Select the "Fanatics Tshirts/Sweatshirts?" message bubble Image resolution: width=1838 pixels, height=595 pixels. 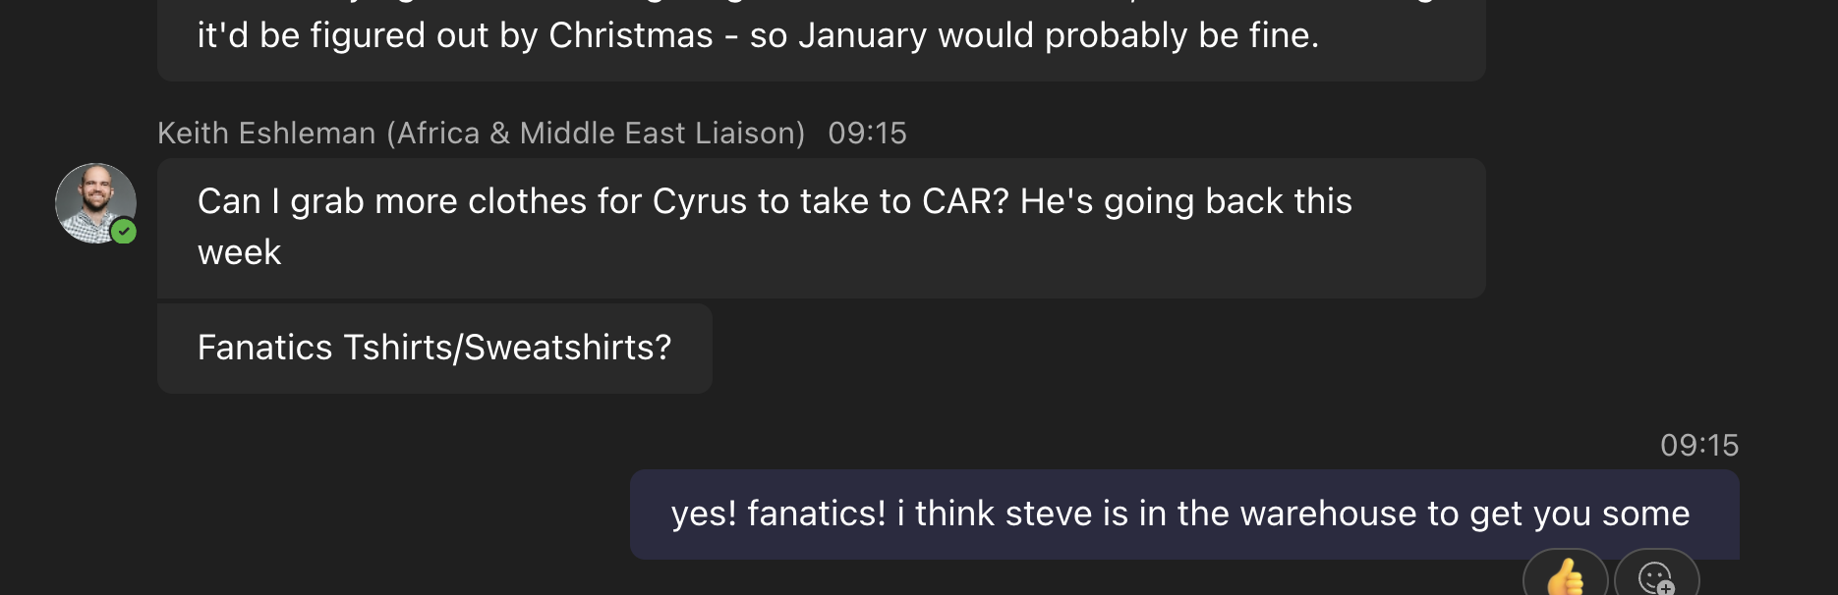tap(434, 349)
